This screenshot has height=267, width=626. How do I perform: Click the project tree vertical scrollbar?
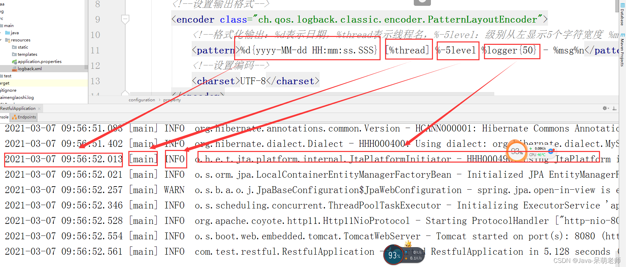[86, 34]
